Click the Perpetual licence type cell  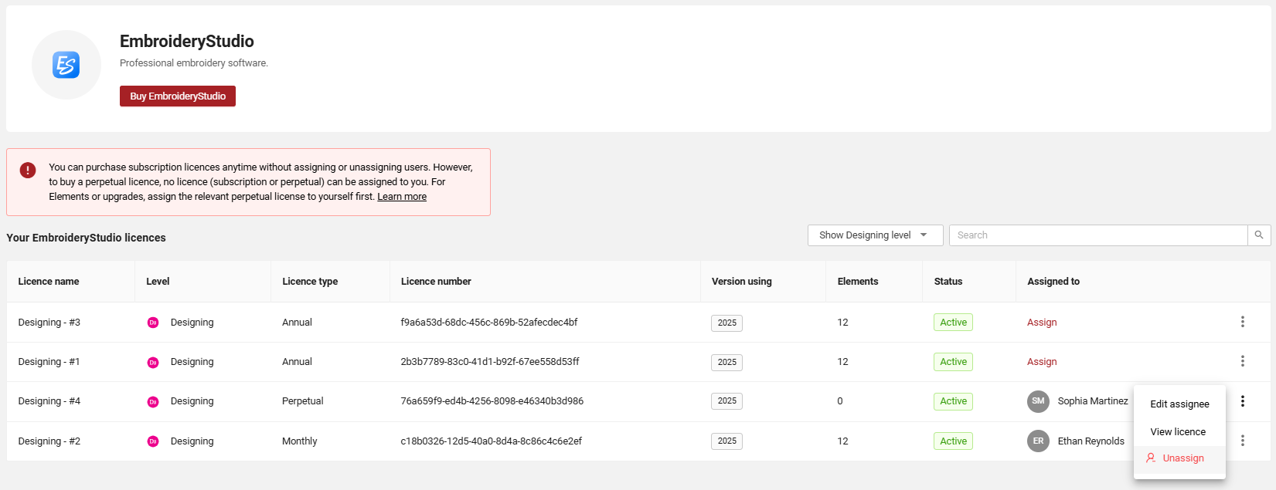point(303,401)
